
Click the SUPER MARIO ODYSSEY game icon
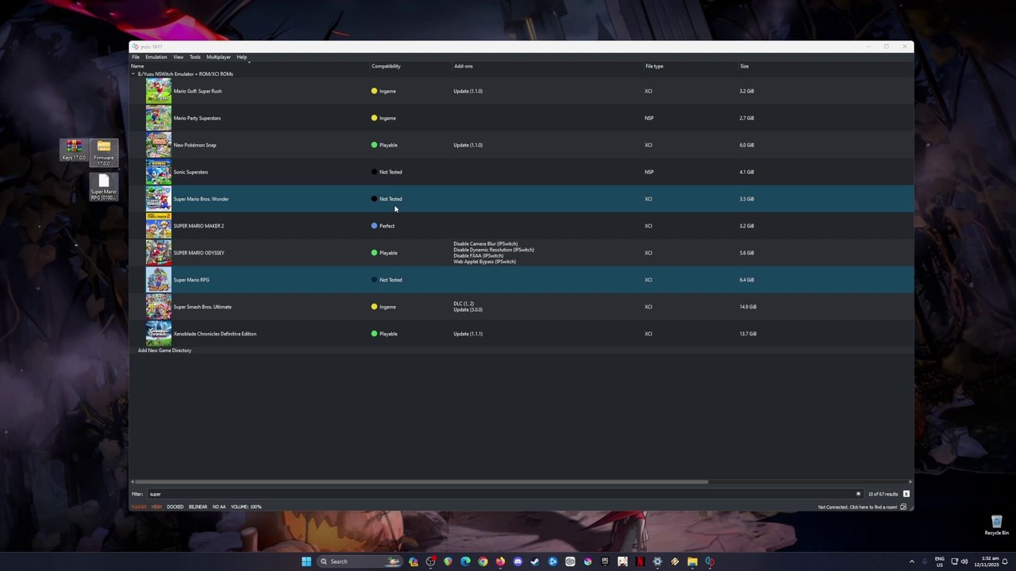158,253
